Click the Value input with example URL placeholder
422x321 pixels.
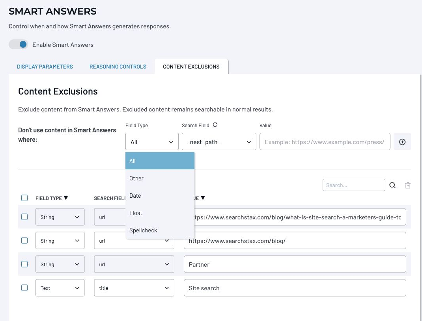click(325, 141)
